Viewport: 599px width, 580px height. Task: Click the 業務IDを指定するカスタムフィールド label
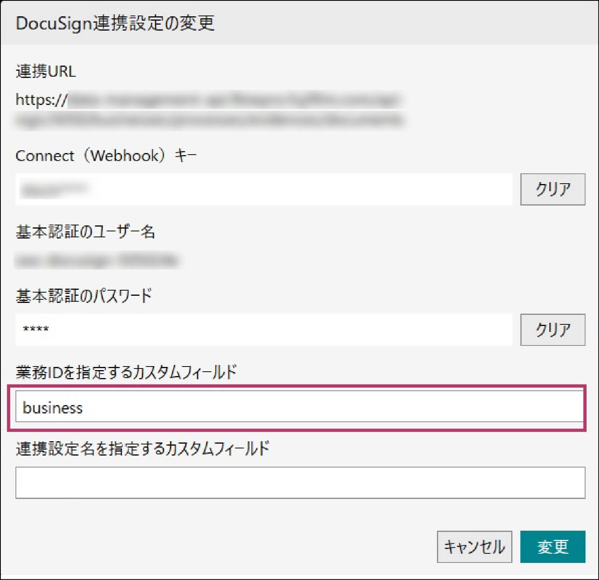click(126, 372)
